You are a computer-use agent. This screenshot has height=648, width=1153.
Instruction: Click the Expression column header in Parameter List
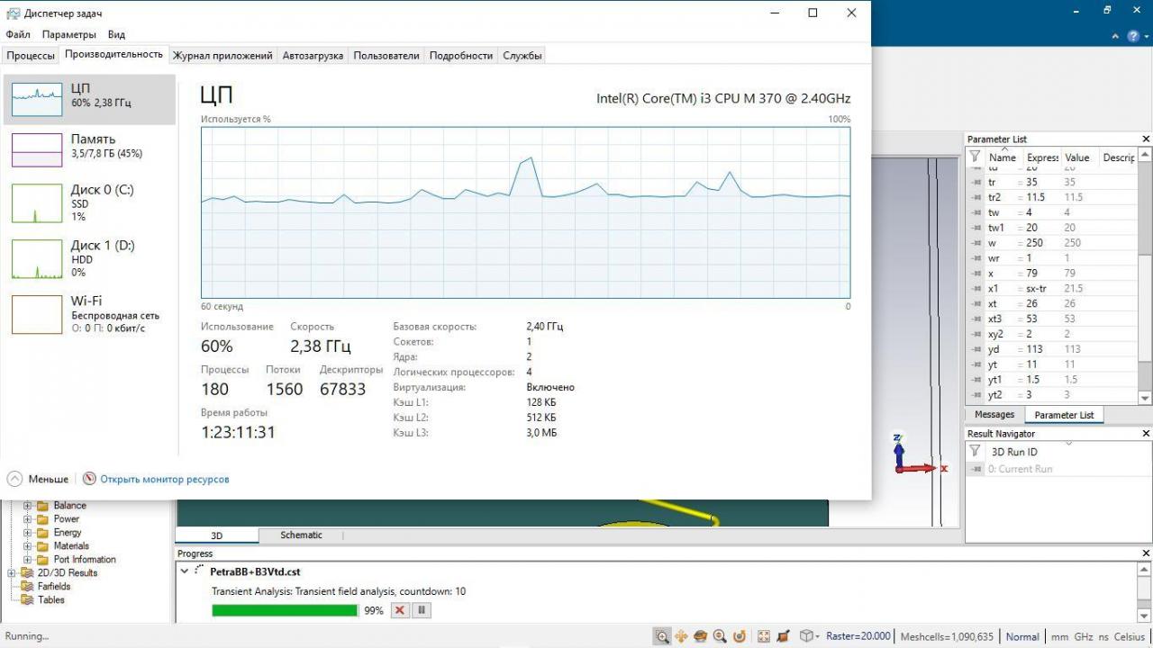click(1042, 157)
